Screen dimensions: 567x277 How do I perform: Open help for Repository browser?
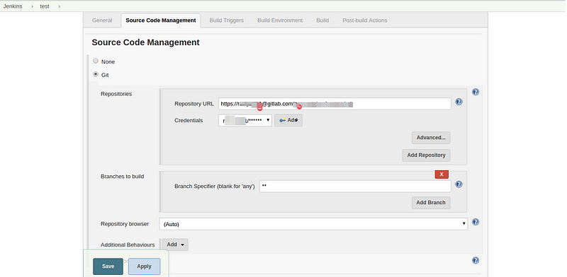[476, 222]
